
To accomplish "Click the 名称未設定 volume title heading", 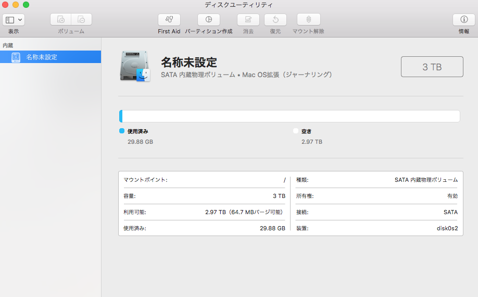I will click(188, 63).
